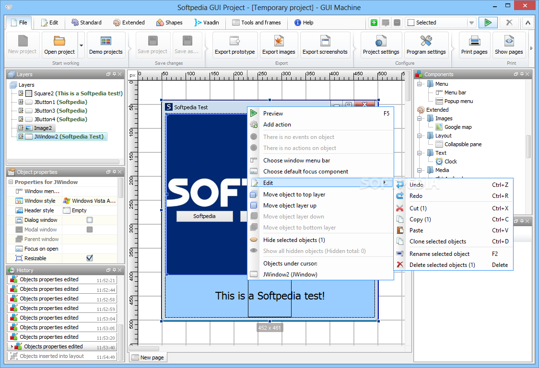Image resolution: width=539 pixels, height=368 pixels.
Task: Click the Export prototype icon
Action: [x=235, y=41]
